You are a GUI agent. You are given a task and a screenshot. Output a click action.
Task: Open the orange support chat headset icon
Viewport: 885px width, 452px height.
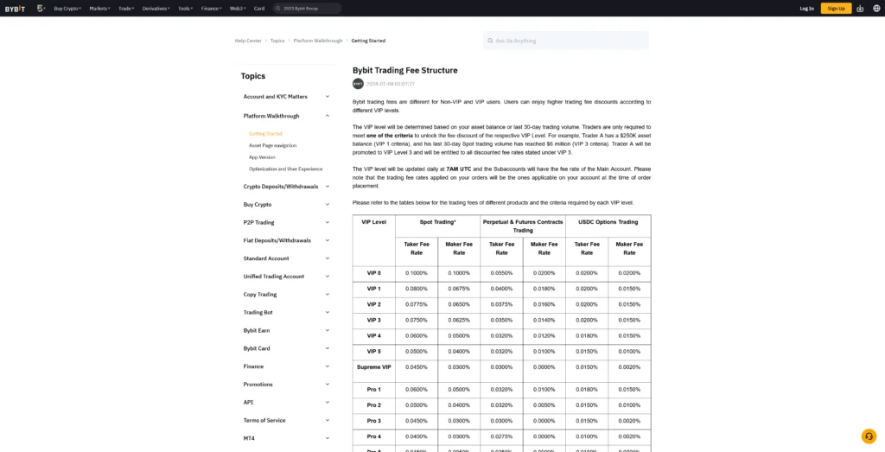point(869,436)
